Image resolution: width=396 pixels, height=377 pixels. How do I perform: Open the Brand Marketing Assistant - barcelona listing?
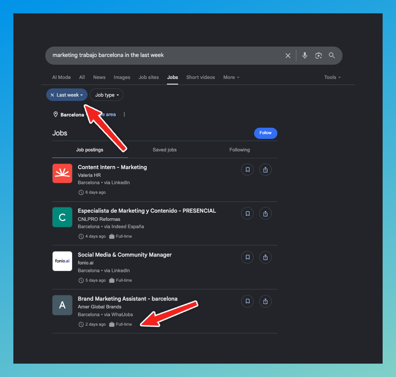(x=128, y=299)
